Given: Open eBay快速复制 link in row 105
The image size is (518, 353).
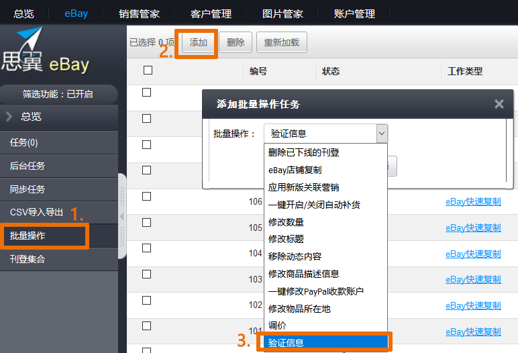Looking at the screenshot, I should tap(473, 228).
